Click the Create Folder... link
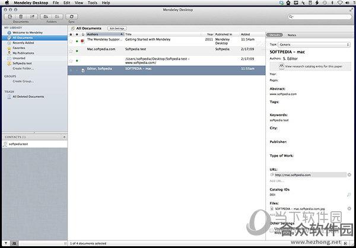 [23, 69]
